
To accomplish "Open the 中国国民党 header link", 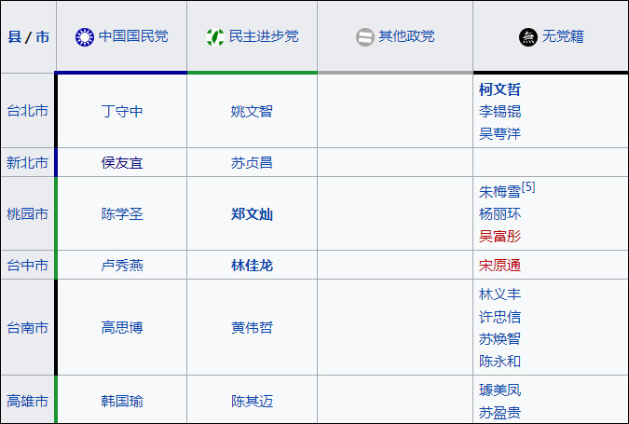I will (133, 36).
